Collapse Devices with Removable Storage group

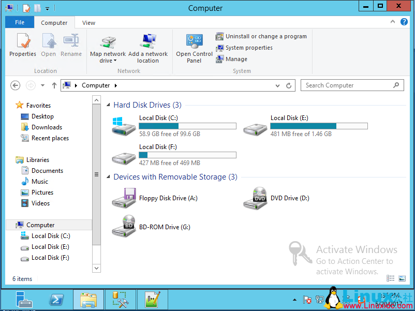click(108, 177)
